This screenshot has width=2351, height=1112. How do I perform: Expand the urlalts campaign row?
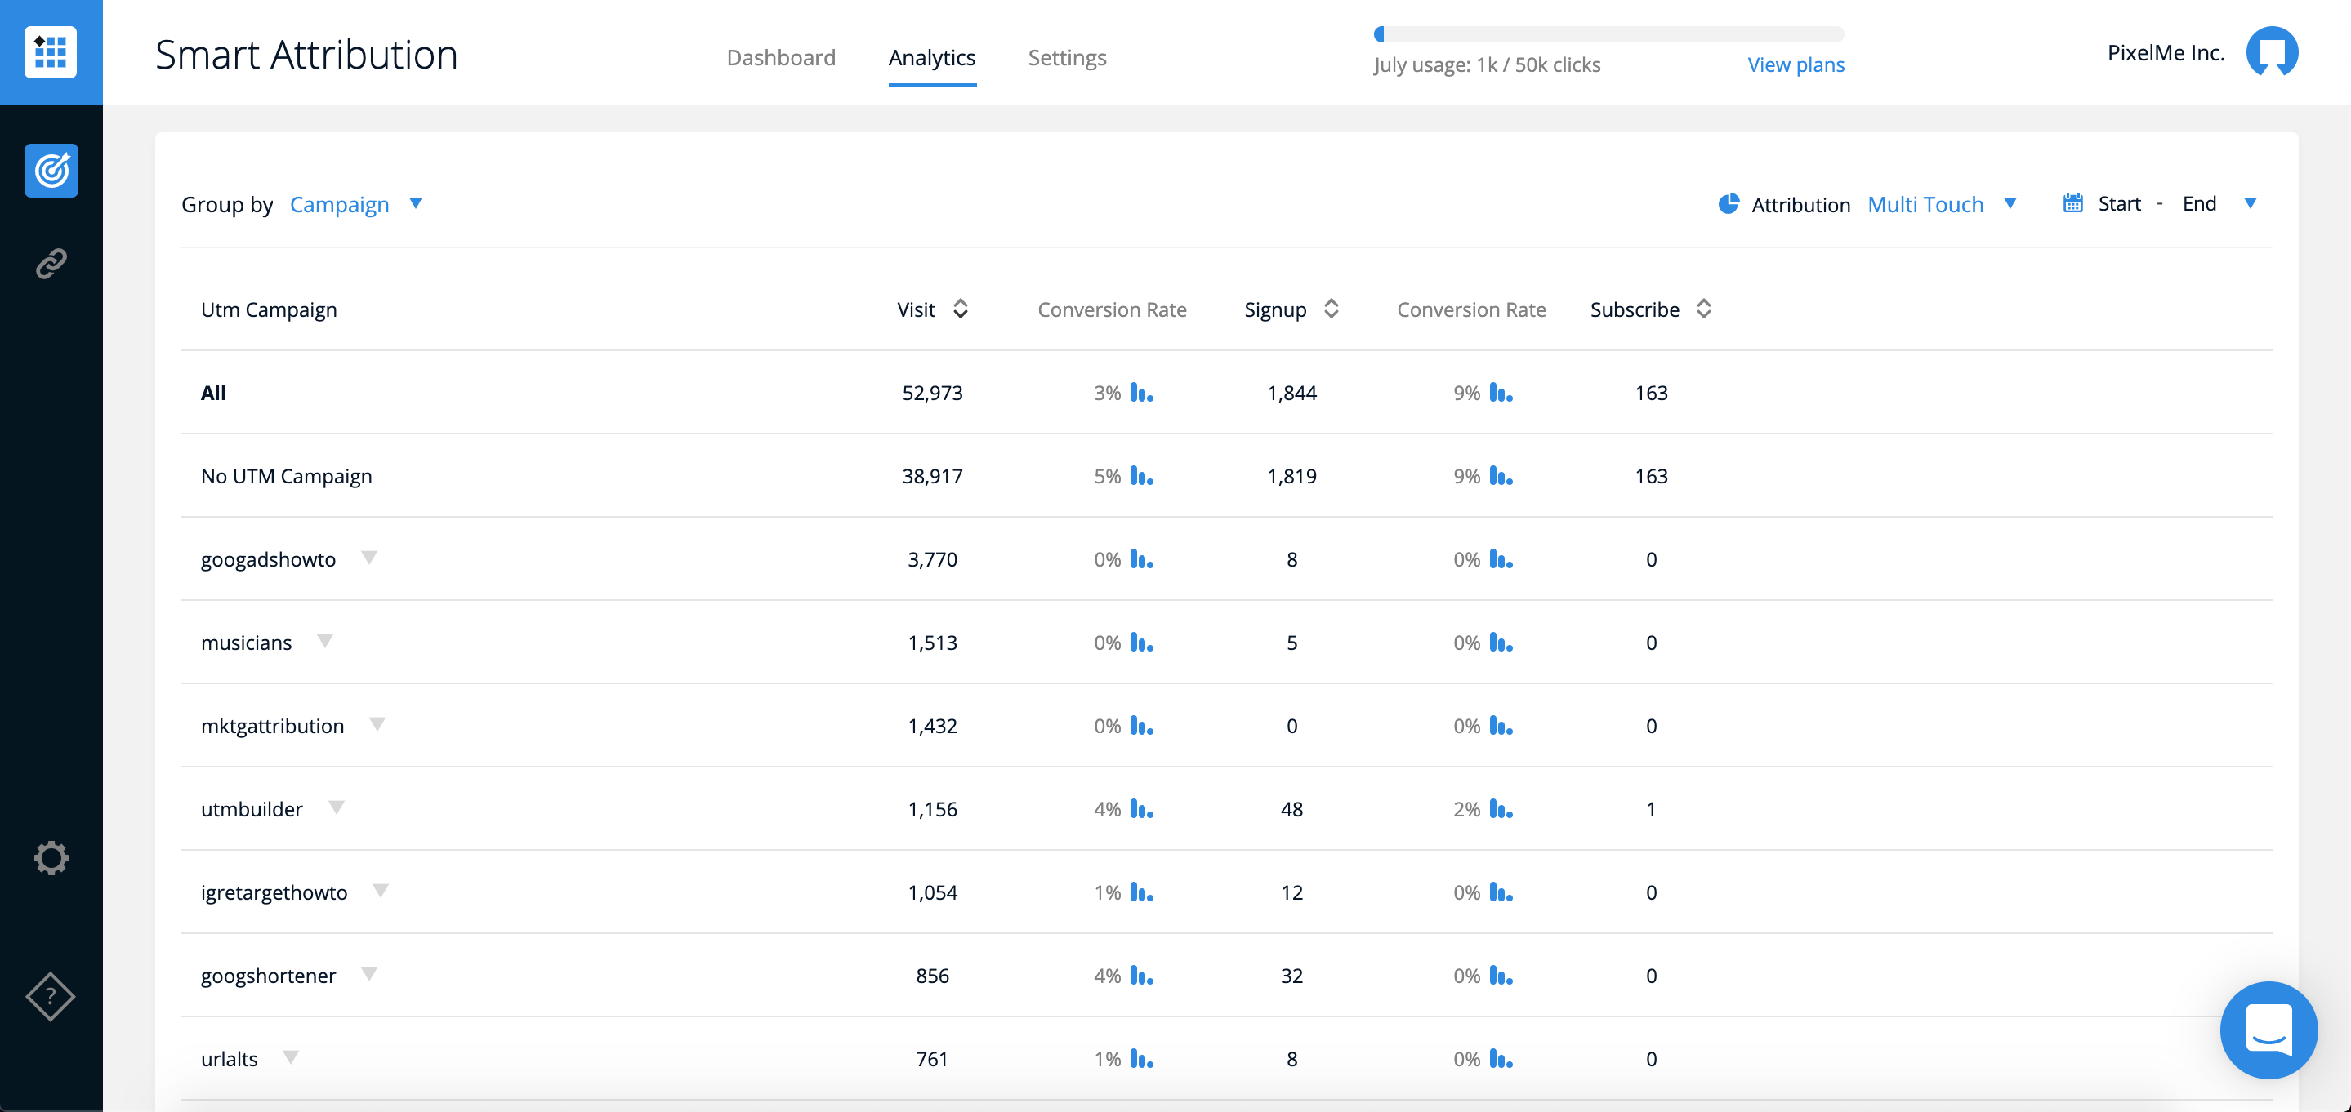tap(290, 1056)
